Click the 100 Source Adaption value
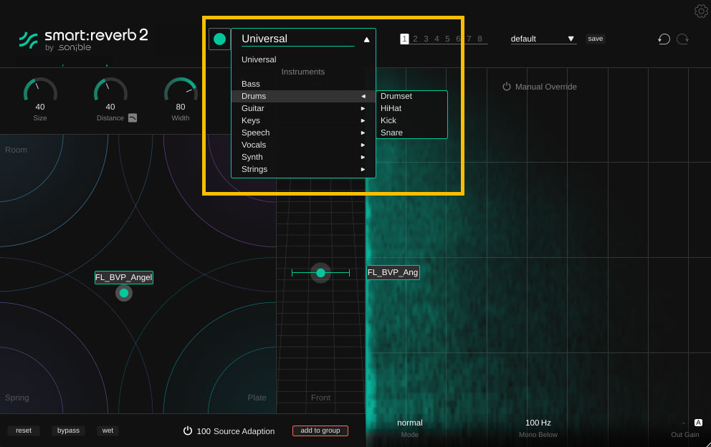Screen dimensions: 711x447 (204, 431)
